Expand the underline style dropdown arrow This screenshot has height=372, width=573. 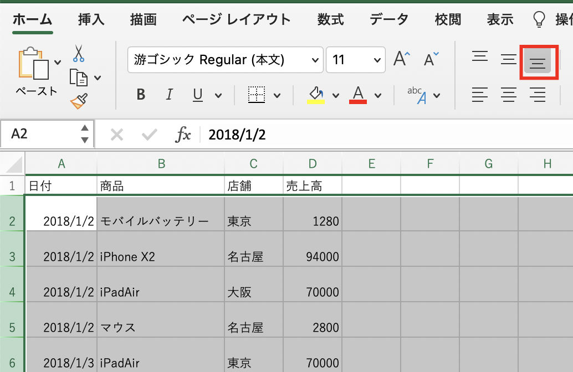(x=218, y=95)
